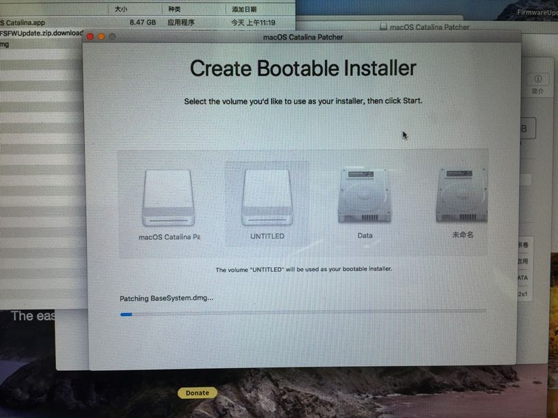Viewport: 558px width, 418px height.
Task: Click the 大小 column header in Finder
Action: click(121, 9)
